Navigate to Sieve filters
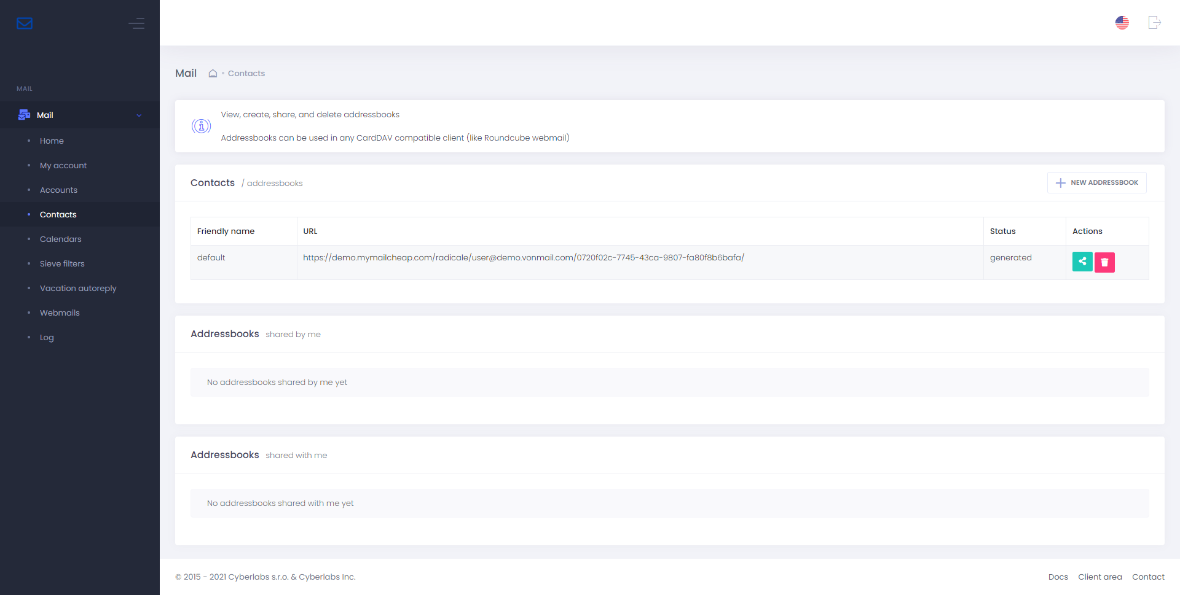The image size is (1180, 595). click(62, 264)
